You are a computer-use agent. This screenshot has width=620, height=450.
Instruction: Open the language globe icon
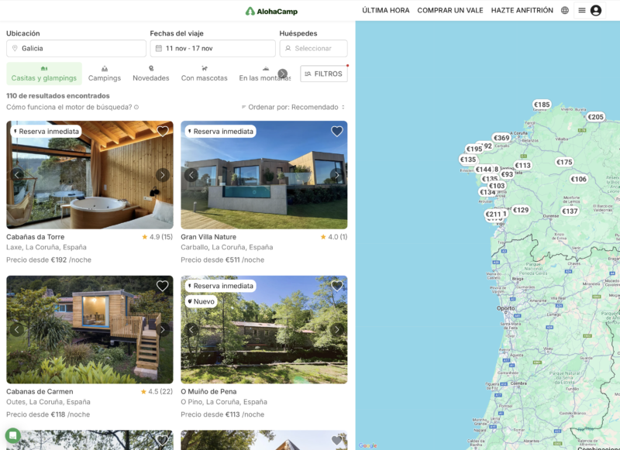[x=564, y=11]
